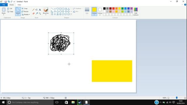This screenshot has height=105, width=187.
Task: Choose the Up arrow shape
Action: [x=69, y=12]
